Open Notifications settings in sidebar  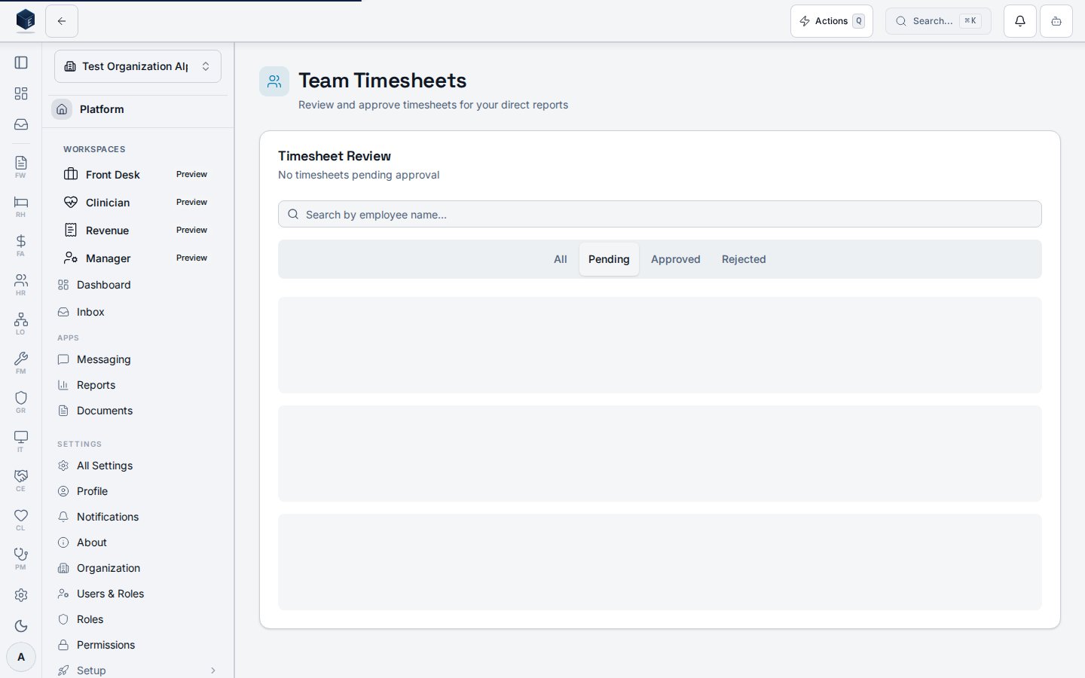[138, 517]
